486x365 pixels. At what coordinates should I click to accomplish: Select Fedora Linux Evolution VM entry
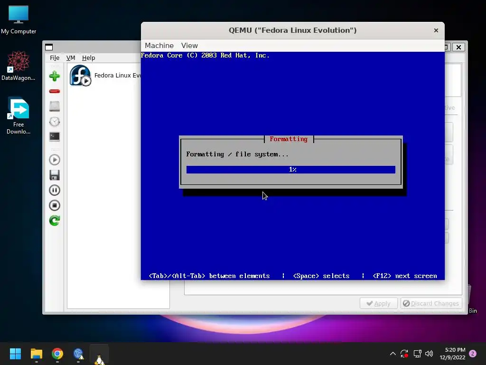click(118, 76)
